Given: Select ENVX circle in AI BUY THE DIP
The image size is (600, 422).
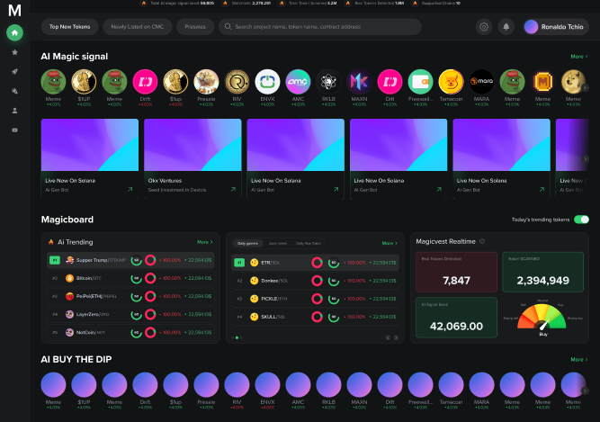Looking at the screenshot, I should coord(267,385).
